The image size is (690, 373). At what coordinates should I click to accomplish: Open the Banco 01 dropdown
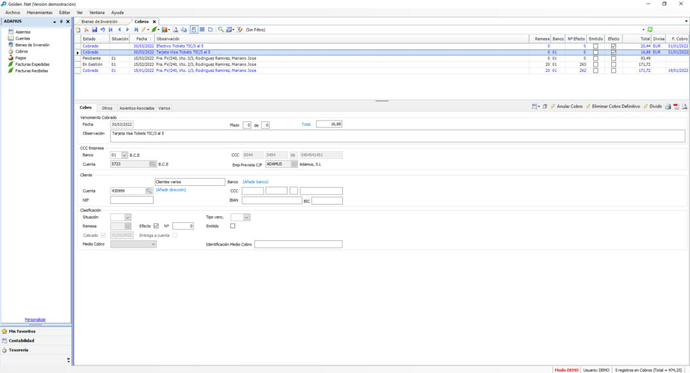click(125, 156)
